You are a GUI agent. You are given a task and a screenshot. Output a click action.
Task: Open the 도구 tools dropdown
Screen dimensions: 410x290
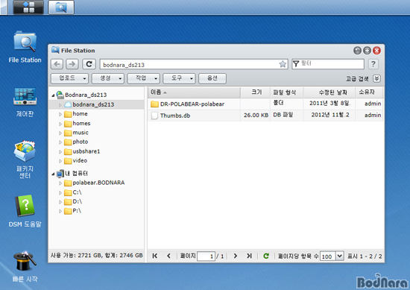coord(179,78)
